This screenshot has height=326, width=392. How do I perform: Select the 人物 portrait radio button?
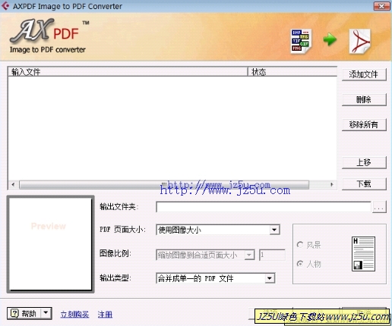point(300,264)
